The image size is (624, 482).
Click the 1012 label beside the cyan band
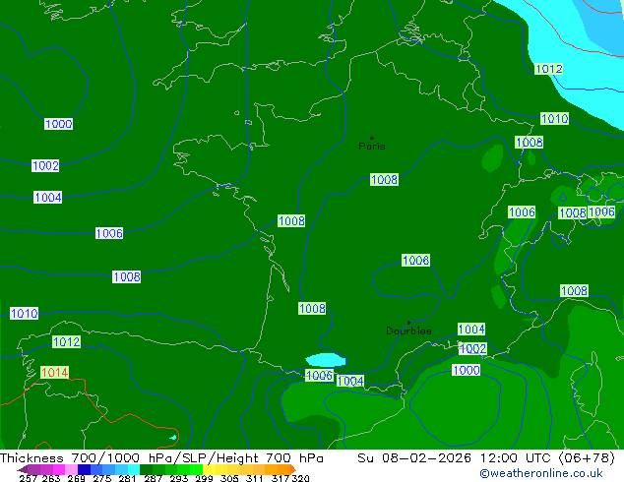click(x=549, y=69)
